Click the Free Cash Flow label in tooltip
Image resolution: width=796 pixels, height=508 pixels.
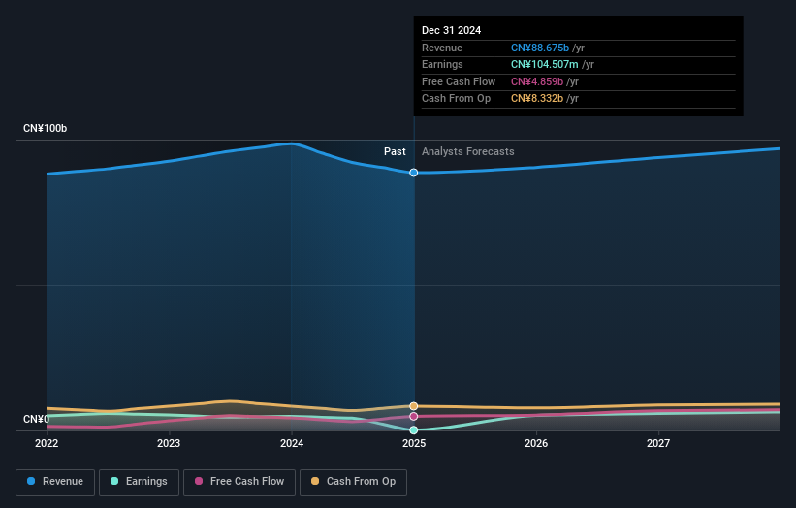tap(459, 81)
